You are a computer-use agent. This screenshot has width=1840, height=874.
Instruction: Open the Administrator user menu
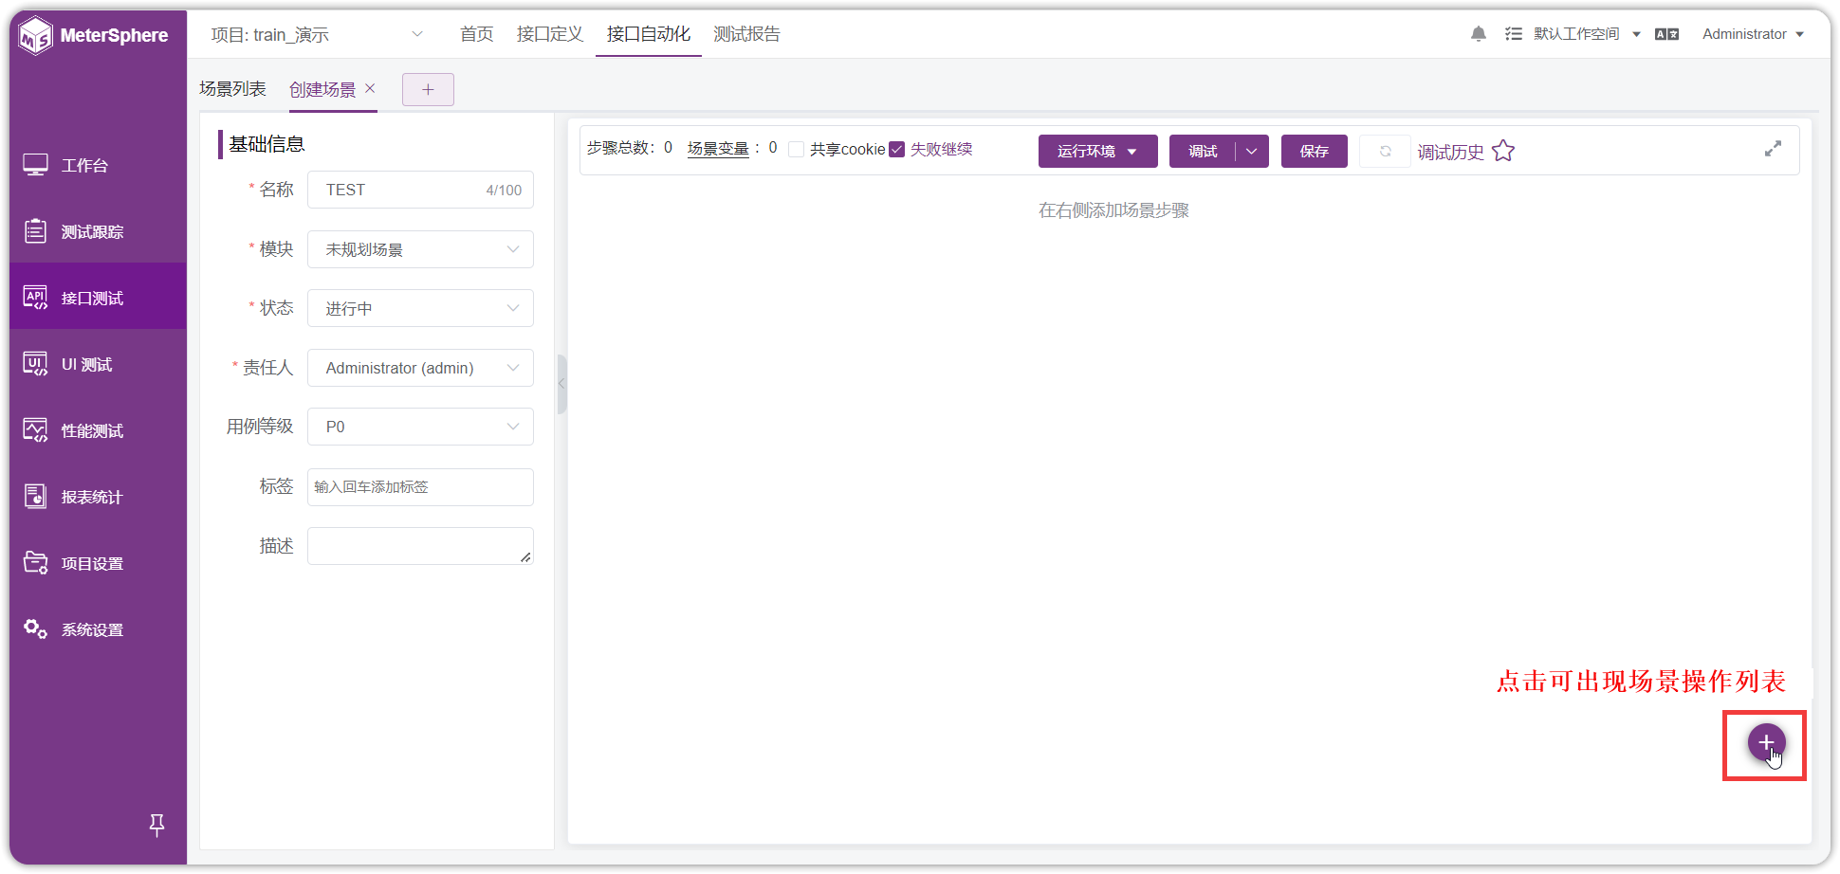tap(1753, 34)
